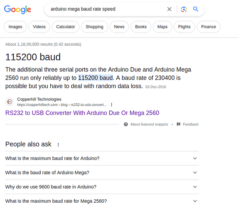239x206 pixels.
Task: Open the Google logo homepage
Action: point(18,9)
